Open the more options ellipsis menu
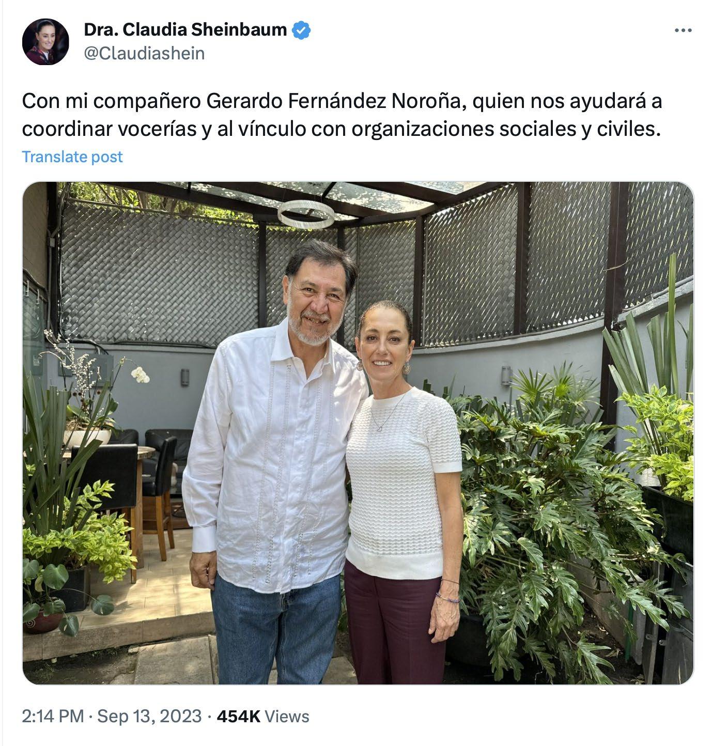This screenshot has width=712, height=746. pyautogui.click(x=683, y=31)
